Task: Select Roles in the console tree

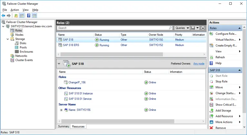Action: [x=18, y=31]
